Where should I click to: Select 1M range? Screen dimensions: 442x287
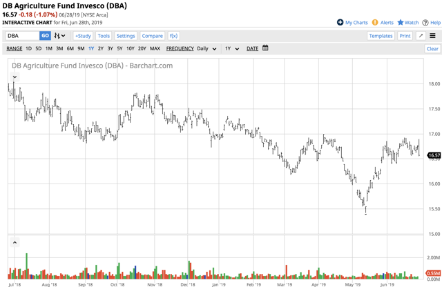pyautogui.click(x=49, y=48)
